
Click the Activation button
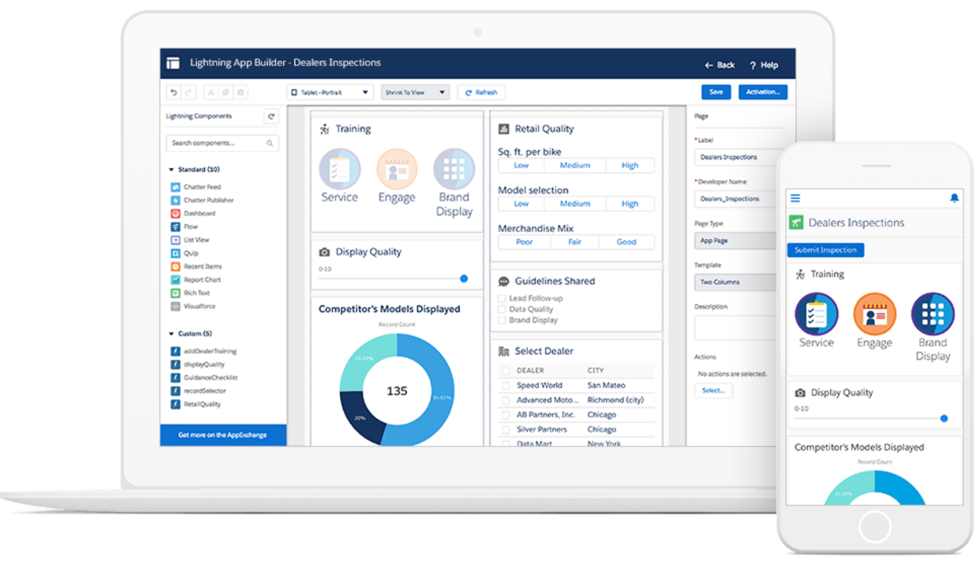[762, 92]
